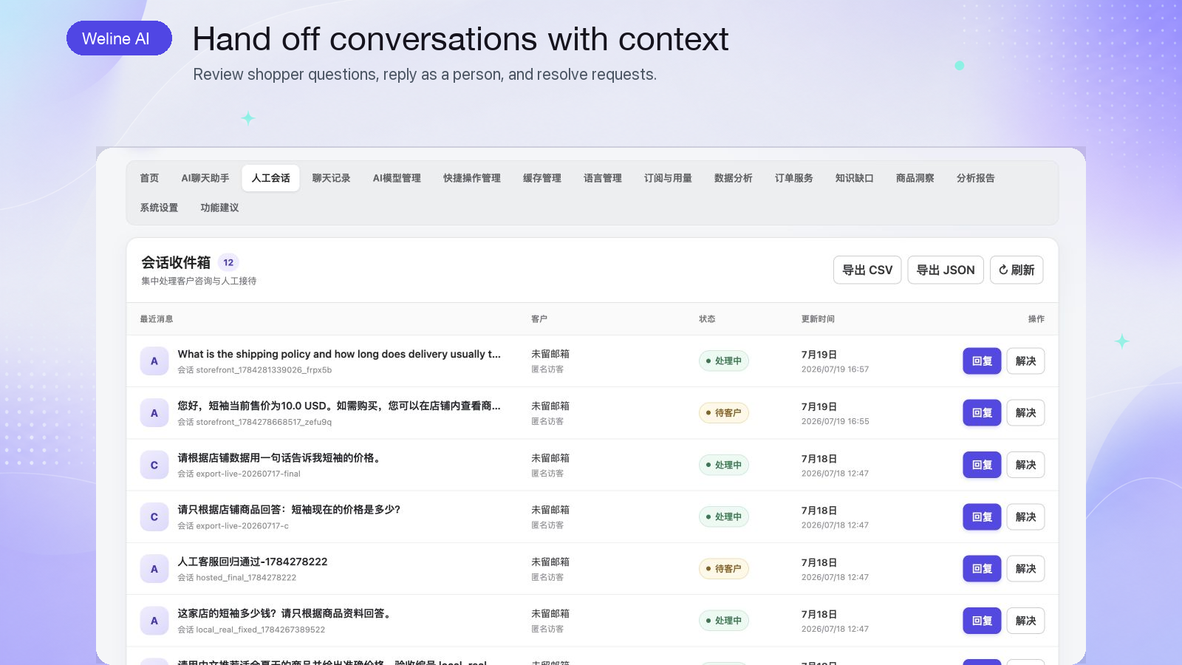This screenshot has width=1182, height=665.
Task: Open the message "人工客服回归通过-1784278222"
Action: pos(253,562)
